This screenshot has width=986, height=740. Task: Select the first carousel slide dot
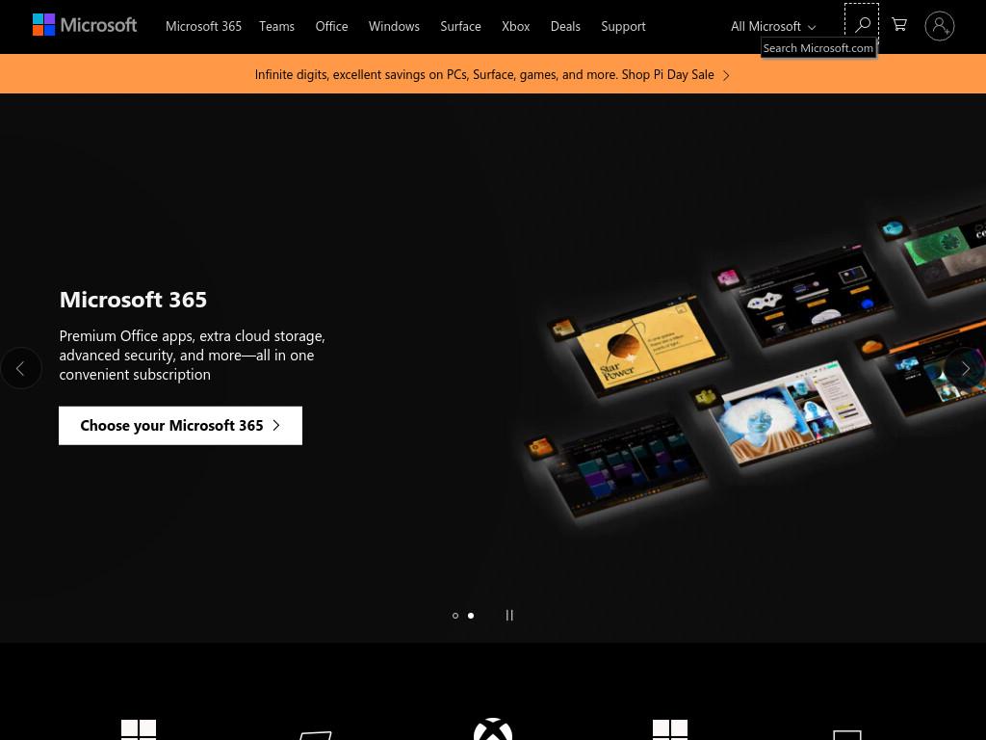tap(455, 616)
